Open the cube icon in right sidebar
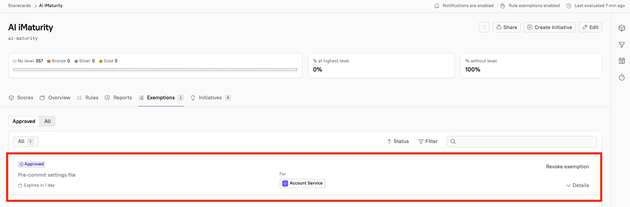This screenshot has width=630, height=207. [621, 28]
